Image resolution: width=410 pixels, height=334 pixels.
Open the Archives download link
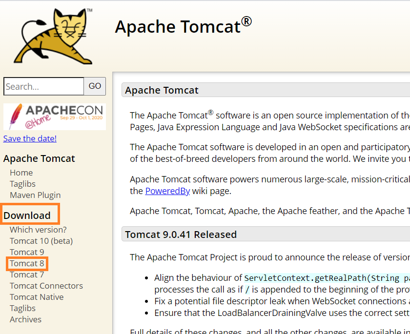point(25,319)
